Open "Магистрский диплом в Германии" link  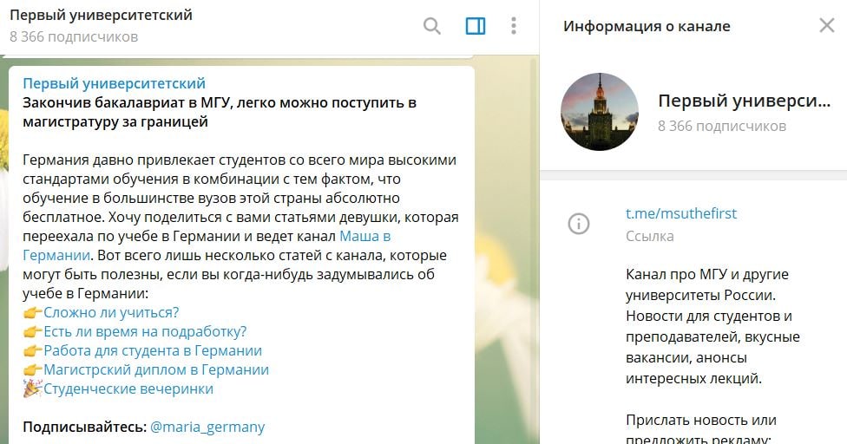point(156,369)
